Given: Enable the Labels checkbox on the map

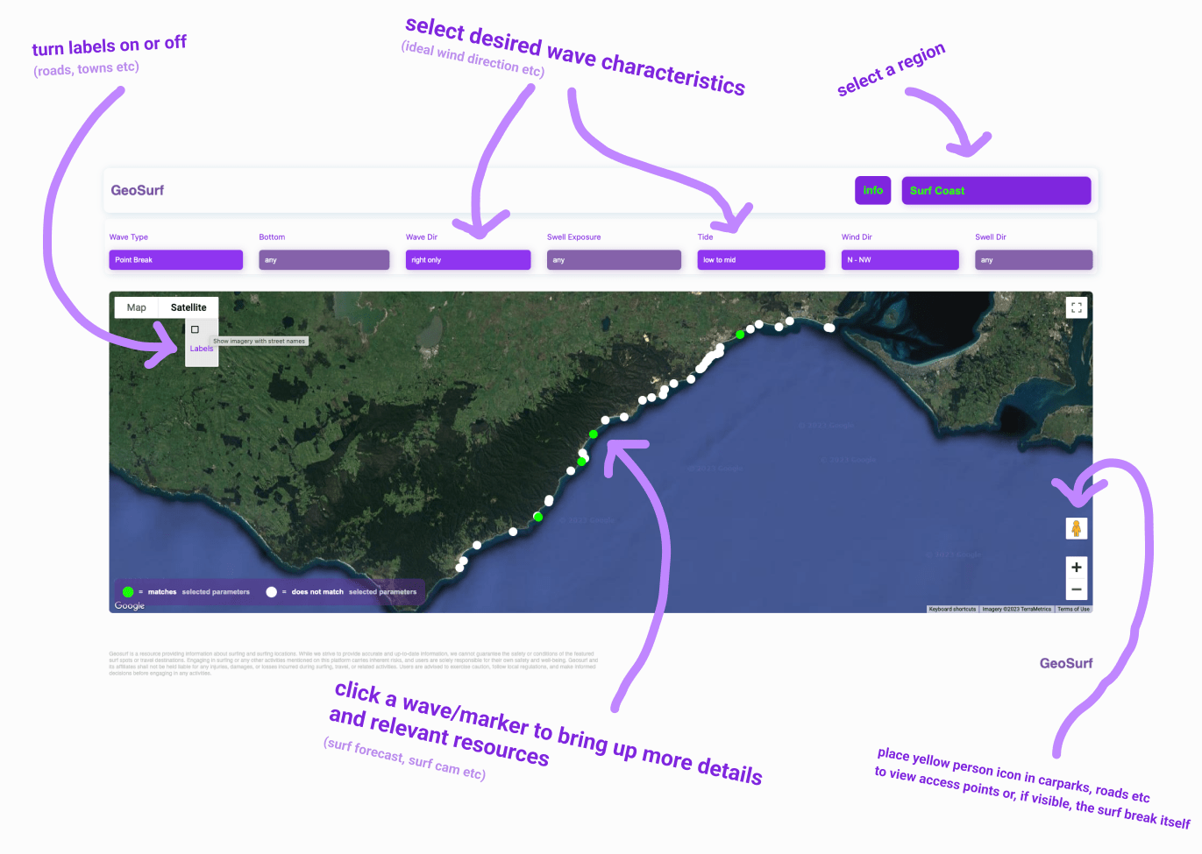Looking at the screenshot, I should (x=195, y=329).
